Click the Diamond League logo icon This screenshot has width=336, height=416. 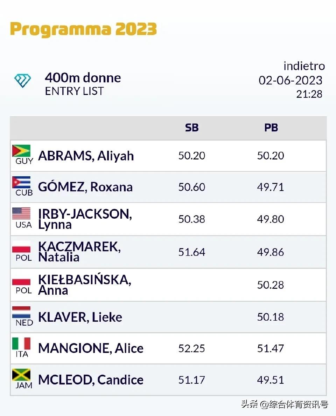(x=22, y=81)
